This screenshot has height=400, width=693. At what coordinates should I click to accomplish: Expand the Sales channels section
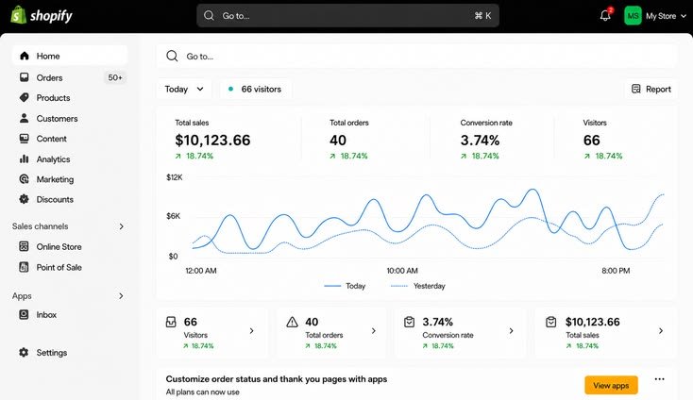tap(69, 226)
